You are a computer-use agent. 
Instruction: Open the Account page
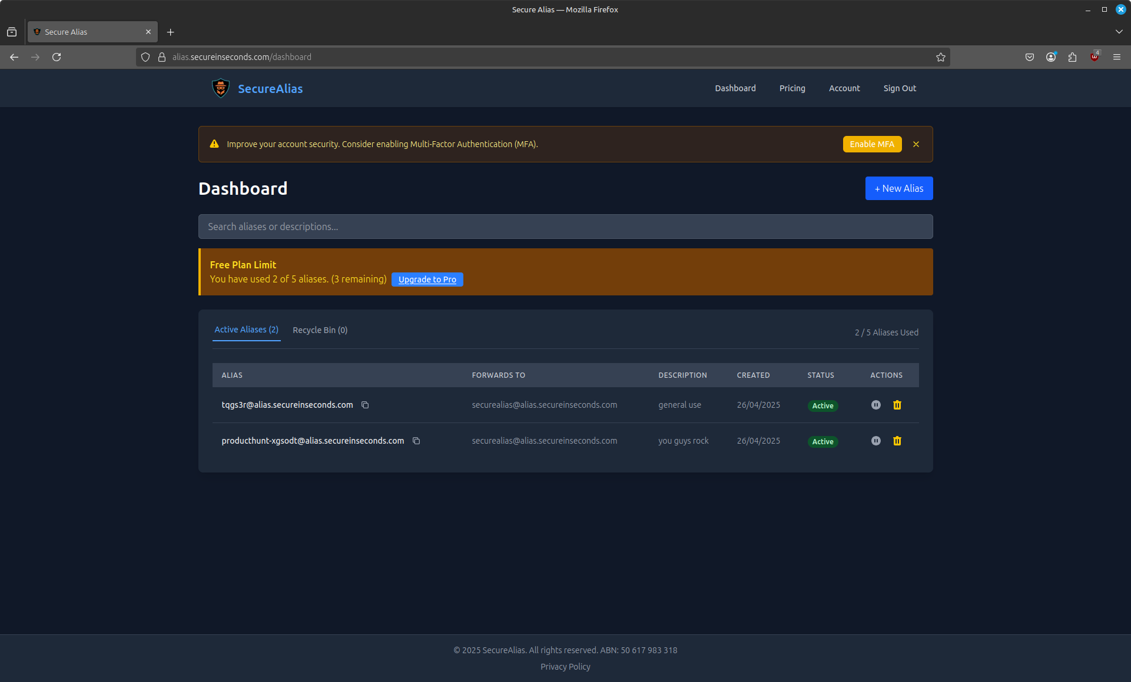pyautogui.click(x=844, y=88)
